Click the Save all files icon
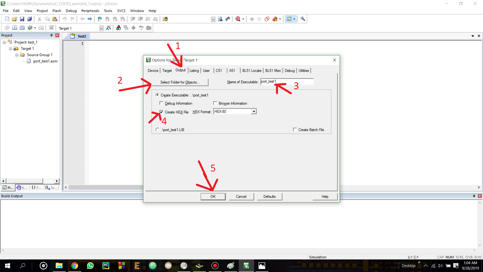The height and width of the screenshot is (272, 483). click(x=30, y=19)
